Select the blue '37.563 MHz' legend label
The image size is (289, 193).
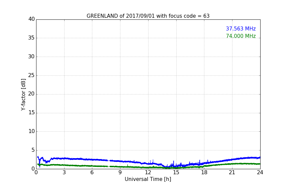(x=241, y=28)
